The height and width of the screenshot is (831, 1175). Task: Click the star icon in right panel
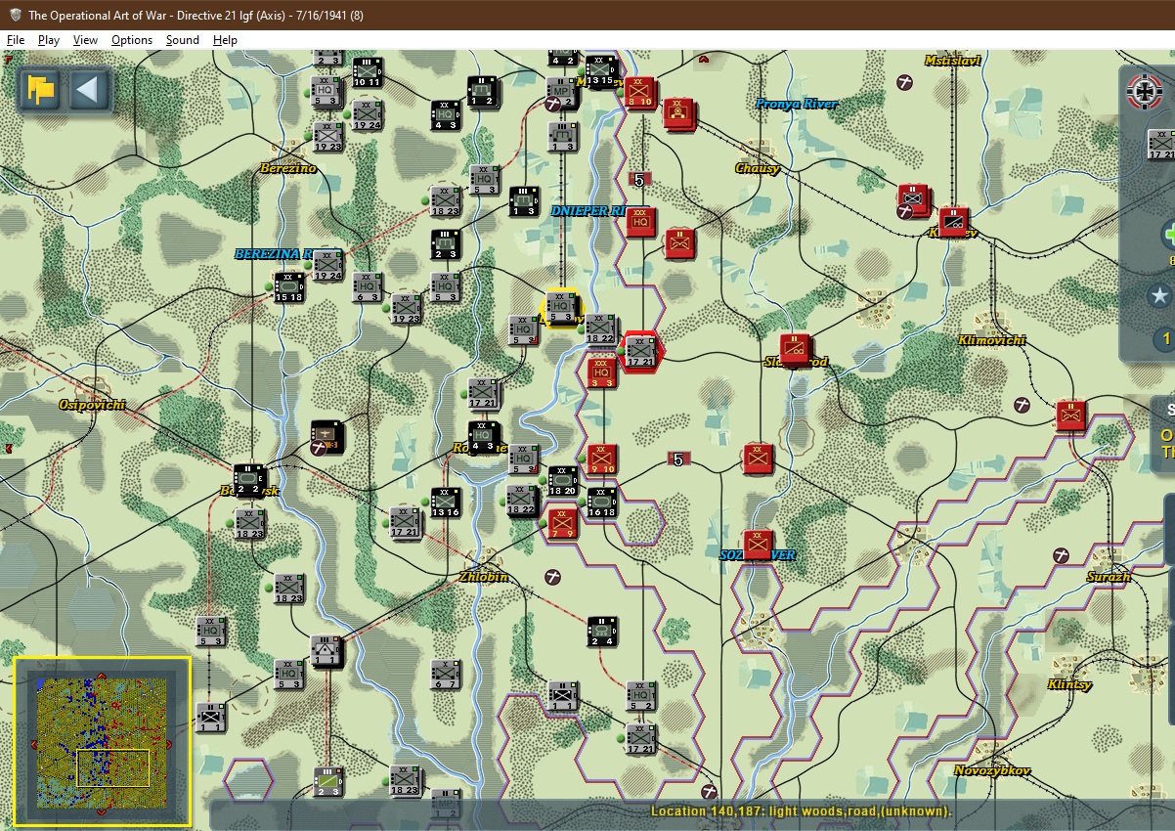[1159, 295]
